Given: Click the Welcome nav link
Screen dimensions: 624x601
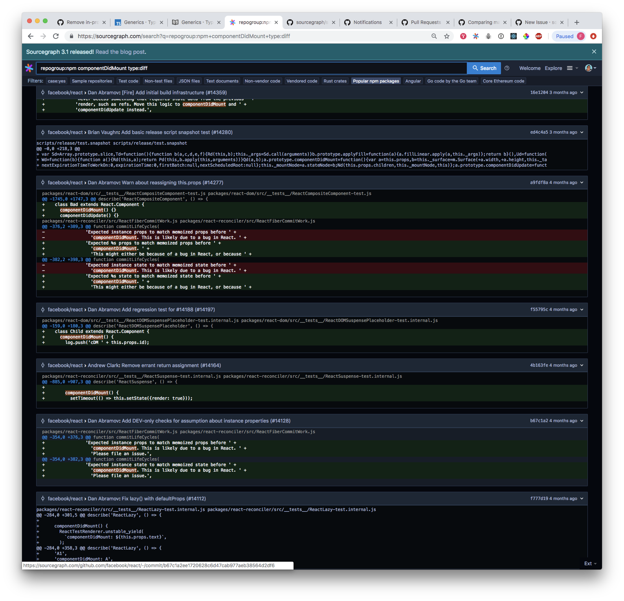Looking at the screenshot, I should tap(530, 68).
